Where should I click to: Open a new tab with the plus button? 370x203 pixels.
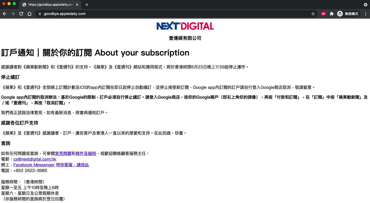click(87, 5)
